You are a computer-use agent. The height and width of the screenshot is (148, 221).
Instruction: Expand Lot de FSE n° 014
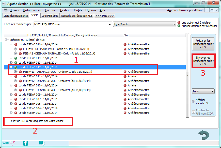(11, 58)
